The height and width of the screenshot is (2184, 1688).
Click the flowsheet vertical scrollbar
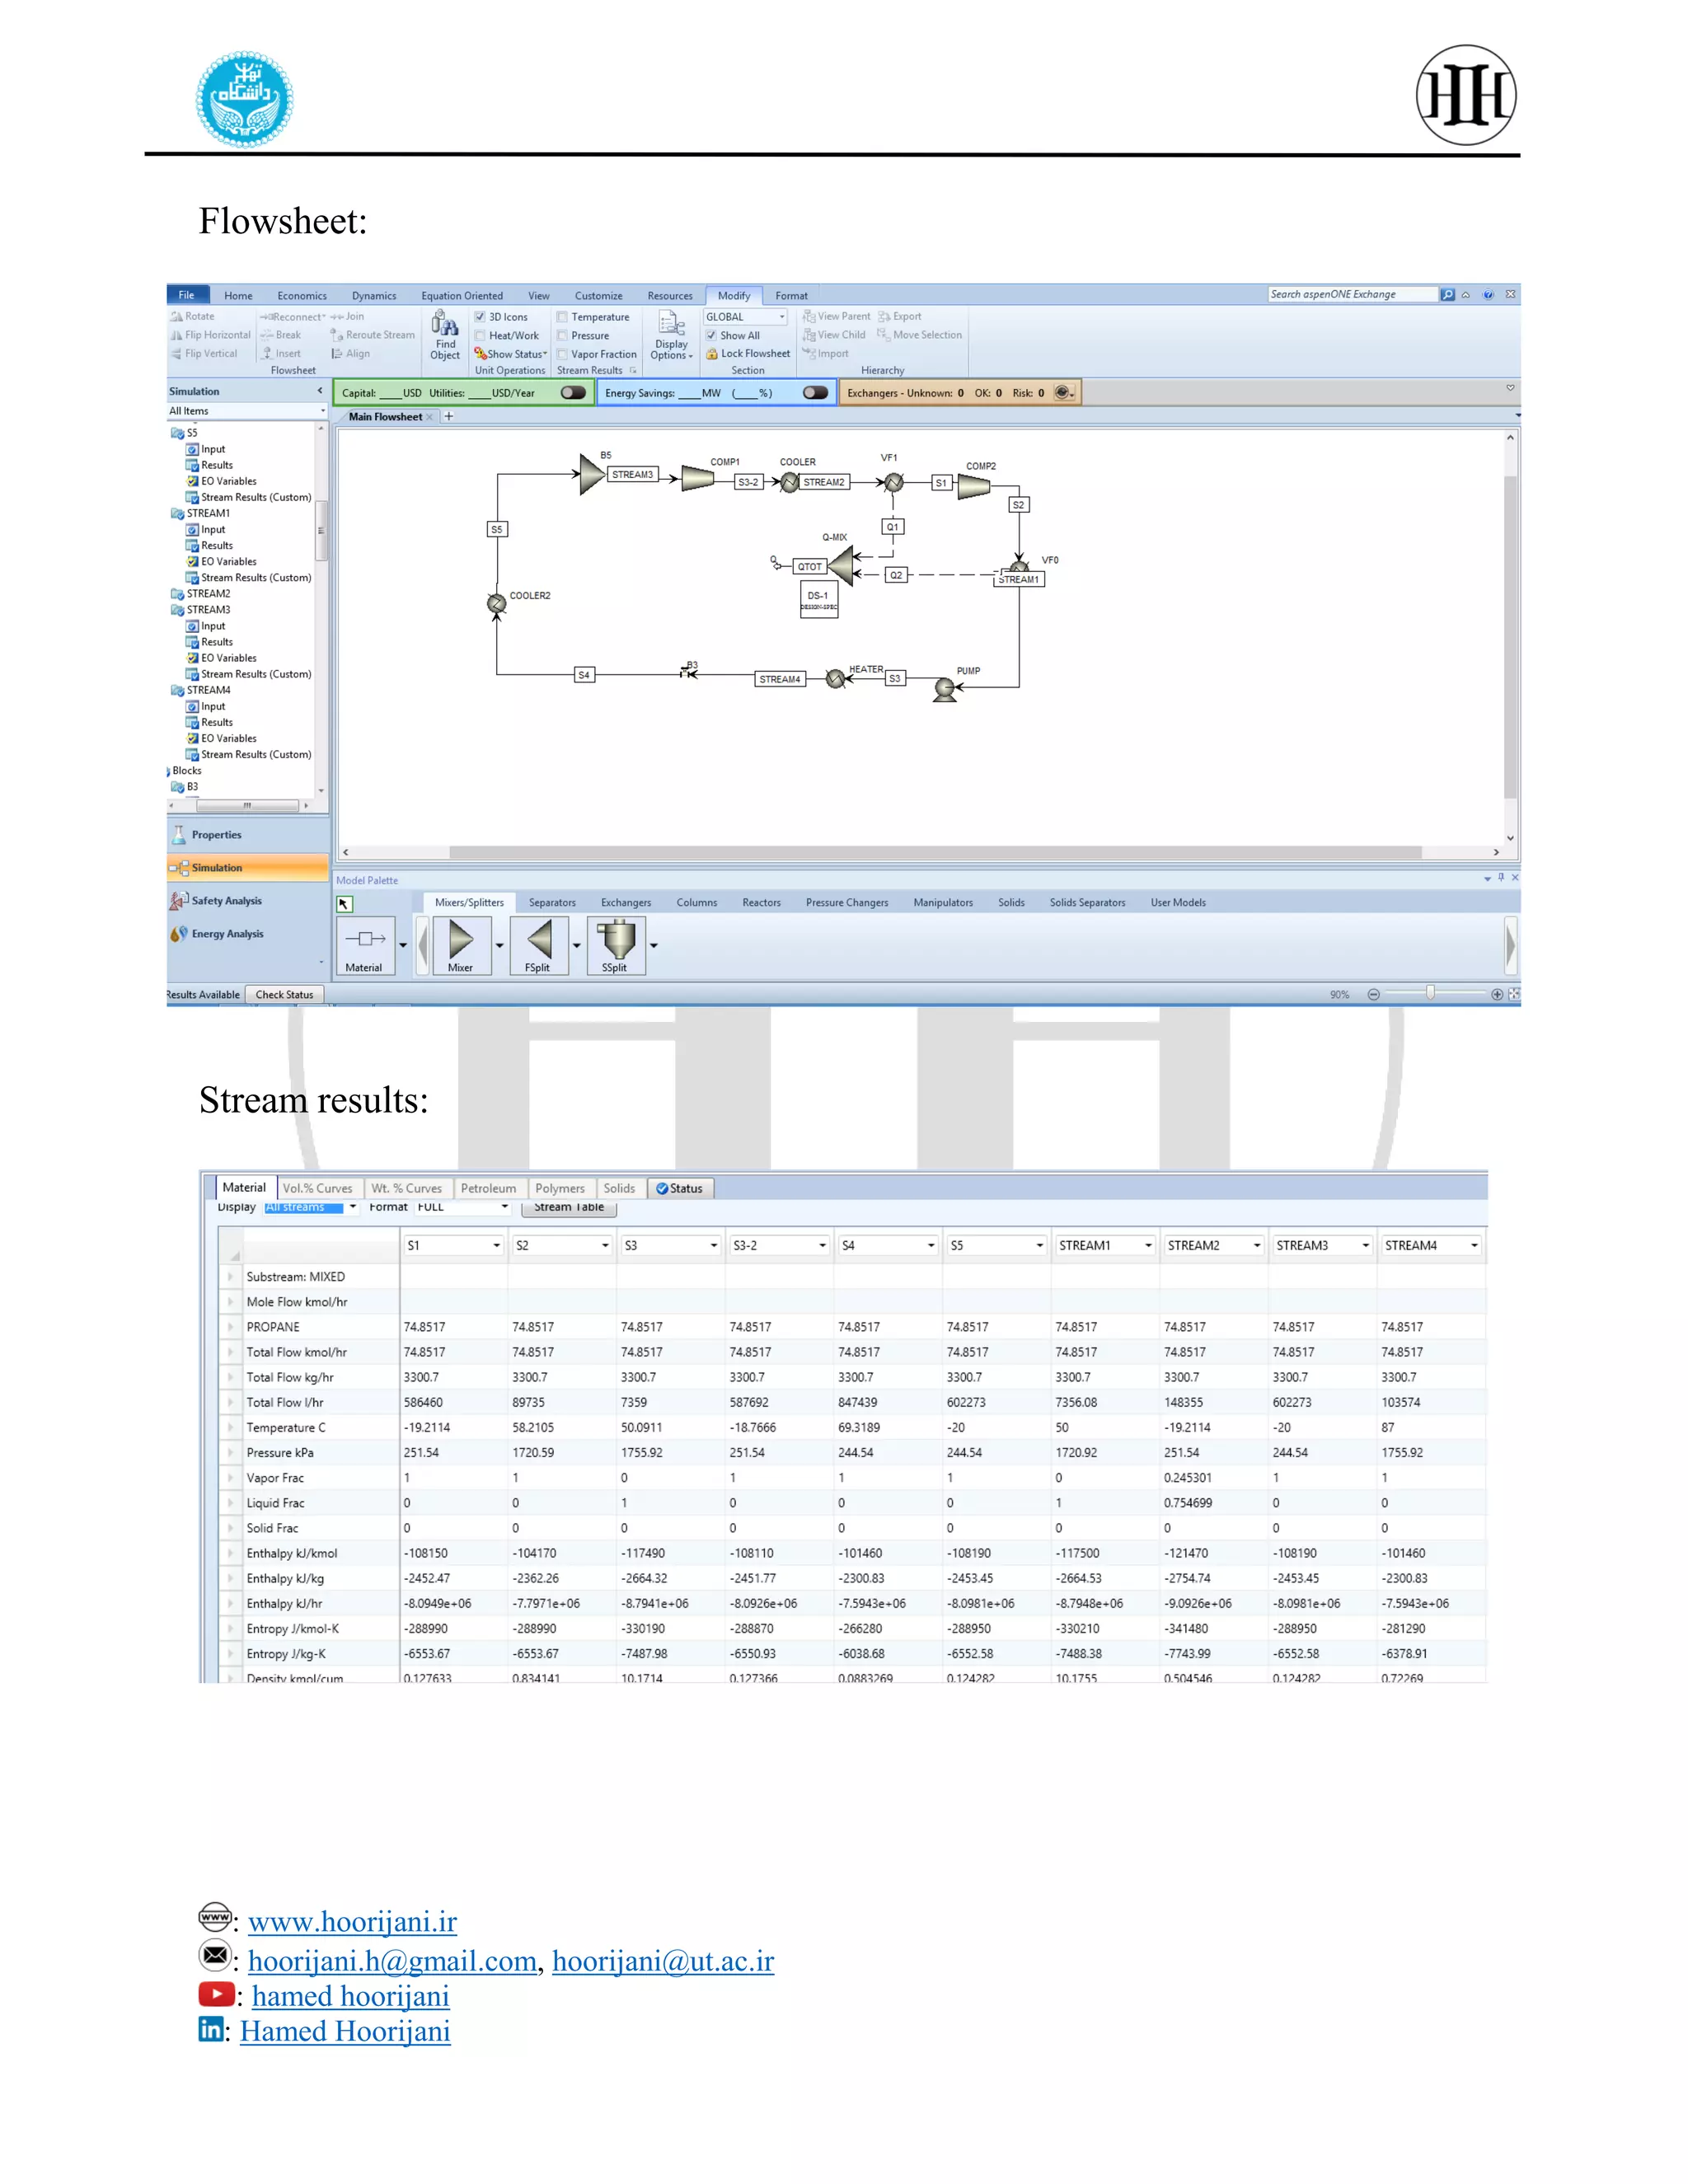tap(1510, 637)
